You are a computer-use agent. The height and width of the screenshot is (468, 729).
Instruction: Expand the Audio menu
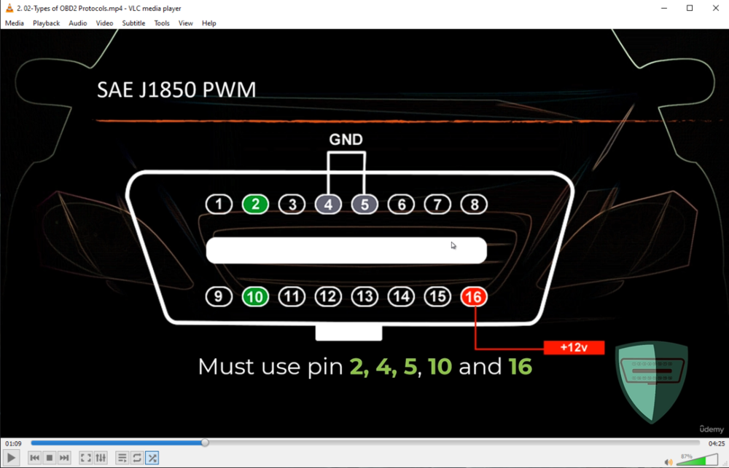pyautogui.click(x=78, y=23)
